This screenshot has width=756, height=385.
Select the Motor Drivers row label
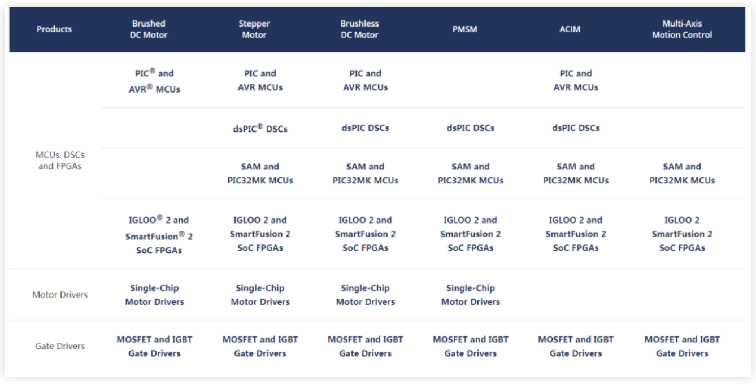pyautogui.click(x=60, y=295)
